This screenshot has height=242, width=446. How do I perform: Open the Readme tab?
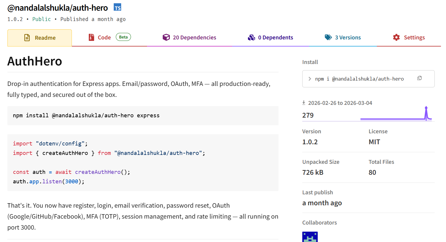click(45, 38)
